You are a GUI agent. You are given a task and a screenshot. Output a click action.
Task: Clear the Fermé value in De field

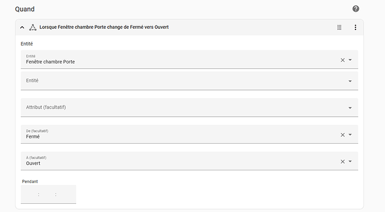point(343,135)
